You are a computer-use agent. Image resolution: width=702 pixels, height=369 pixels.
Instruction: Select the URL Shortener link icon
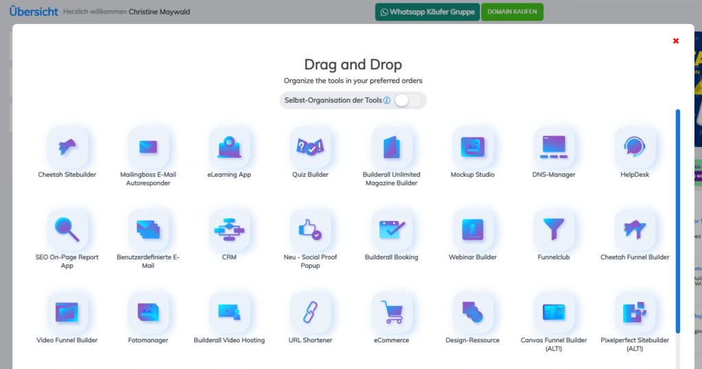click(310, 312)
